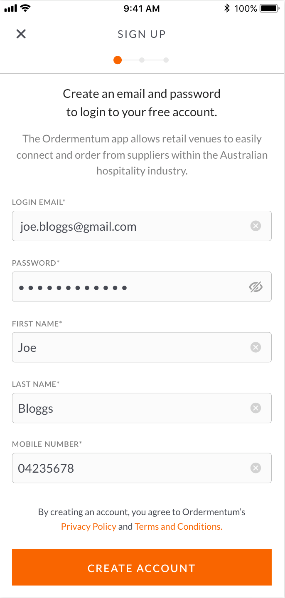The image size is (285, 598).
Task: Tap the Wi-Fi status icon
Action: tap(26, 8)
